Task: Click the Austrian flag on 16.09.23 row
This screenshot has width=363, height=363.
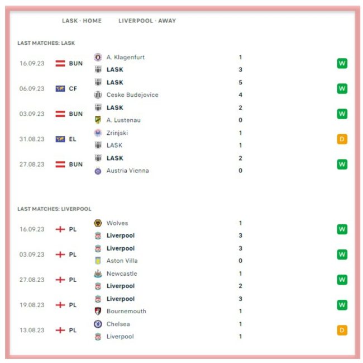Action: pos(60,63)
